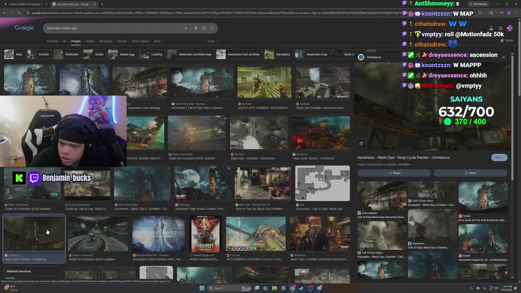Select the Guide filter chip
Screen dimensions: 521x293
click(94, 54)
